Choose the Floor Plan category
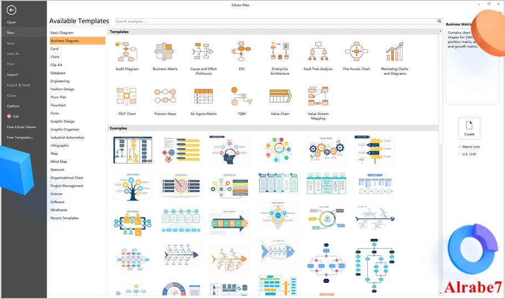The width and height of the screenshot is (505, 299). (58, 97)
